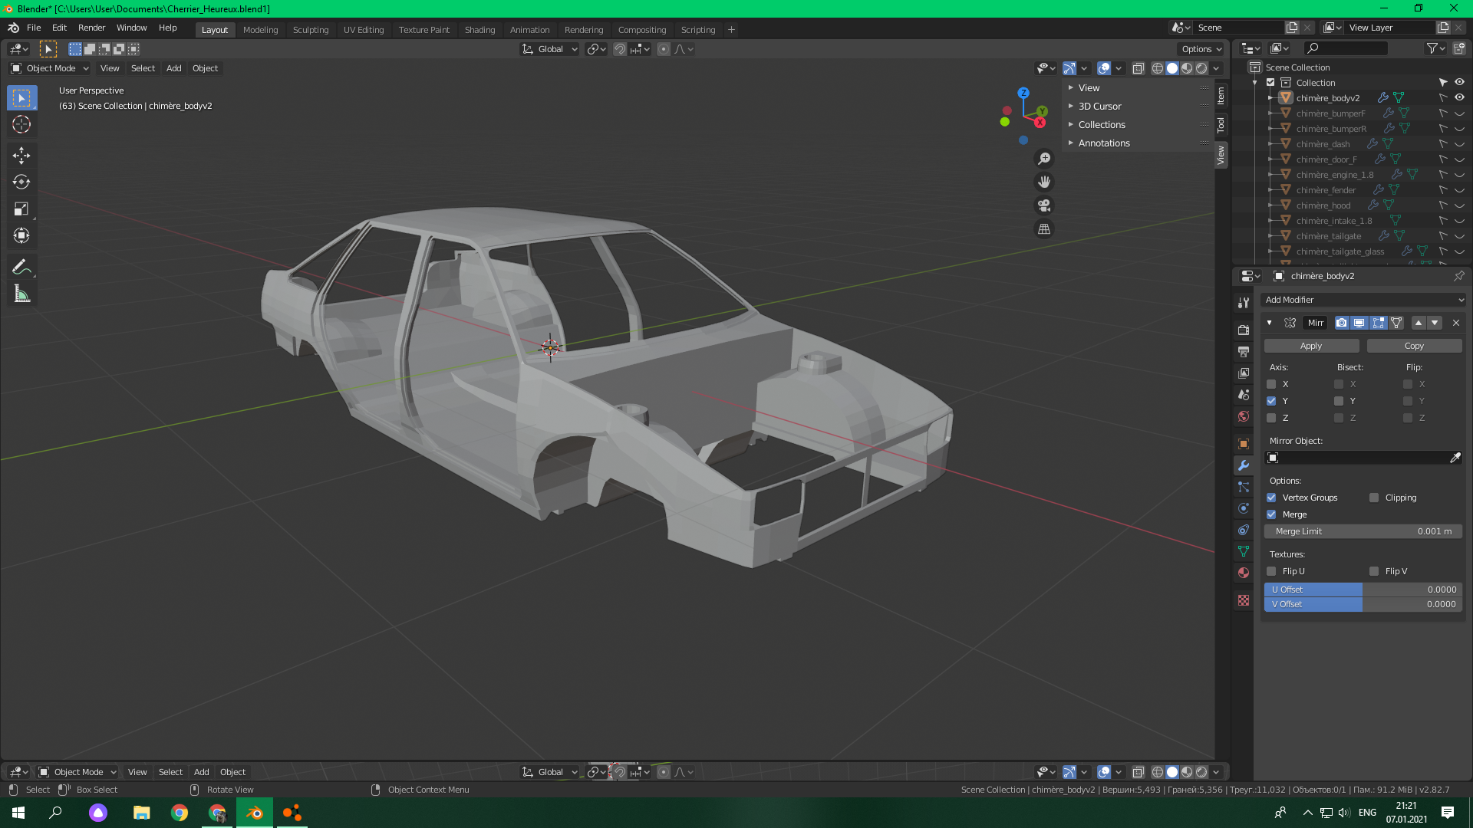Enable the Clipping option checkbox
Image resolution: width=1473 pixels, height=828 pixels.
(1374, 498)
